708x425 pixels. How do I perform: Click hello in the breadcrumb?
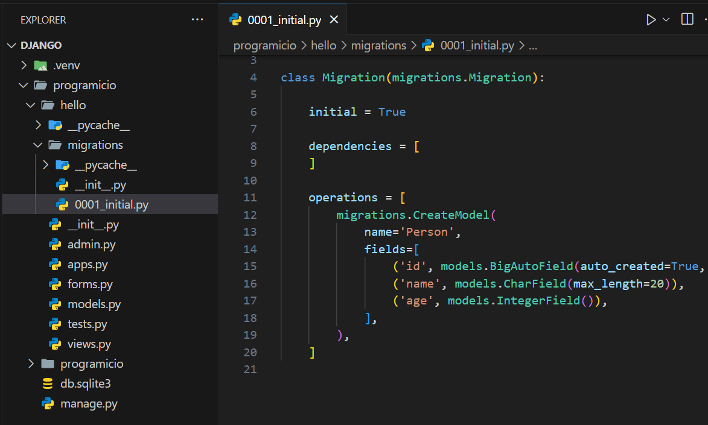click(x=324, y=46)
